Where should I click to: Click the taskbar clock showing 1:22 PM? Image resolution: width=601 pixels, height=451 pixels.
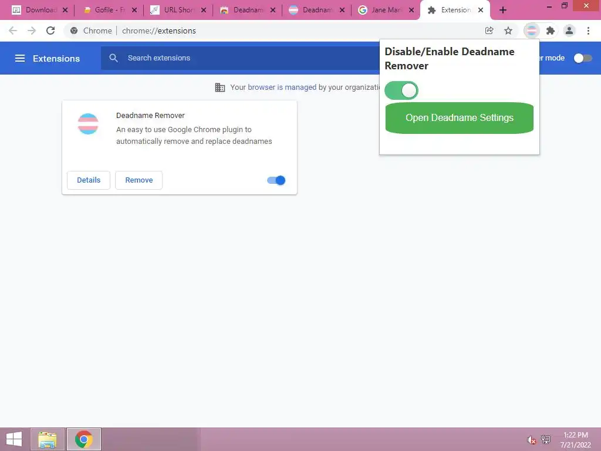coord(575,439)
